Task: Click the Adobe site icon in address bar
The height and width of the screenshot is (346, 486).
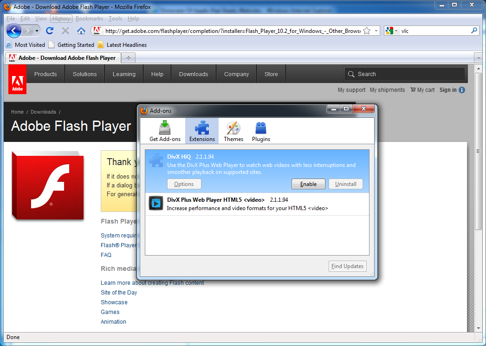Action: [97, 31]
